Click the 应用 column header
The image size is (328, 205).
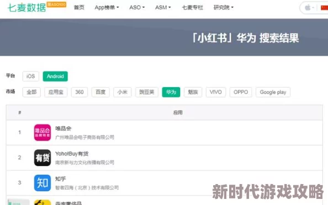[178, 113]
